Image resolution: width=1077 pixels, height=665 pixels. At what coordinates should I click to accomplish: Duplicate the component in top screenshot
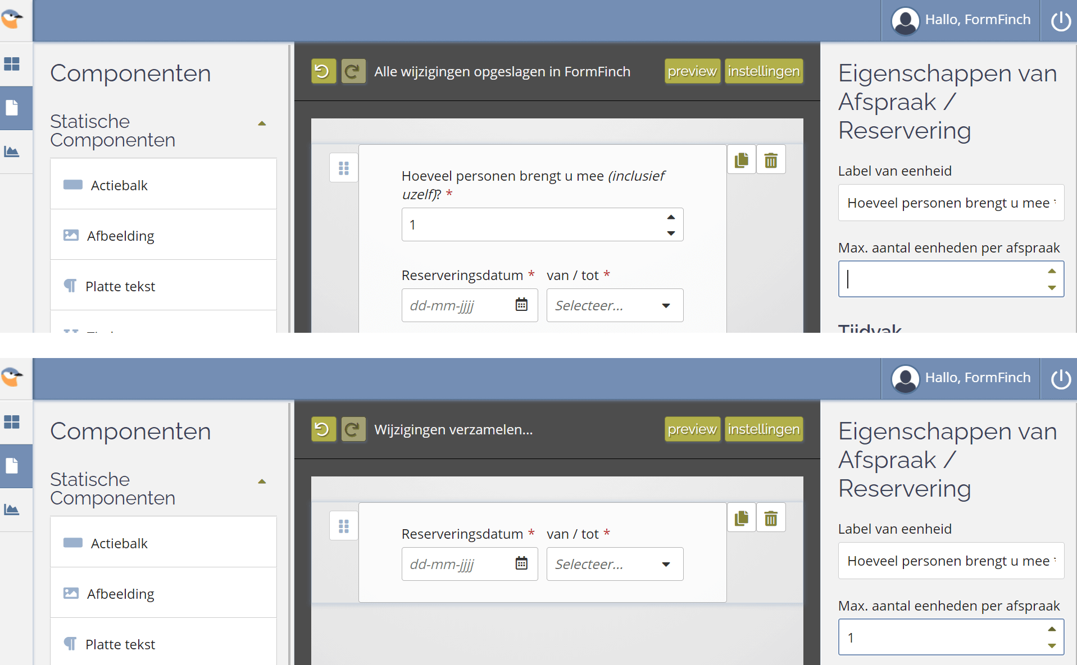(x=742, y=160)
